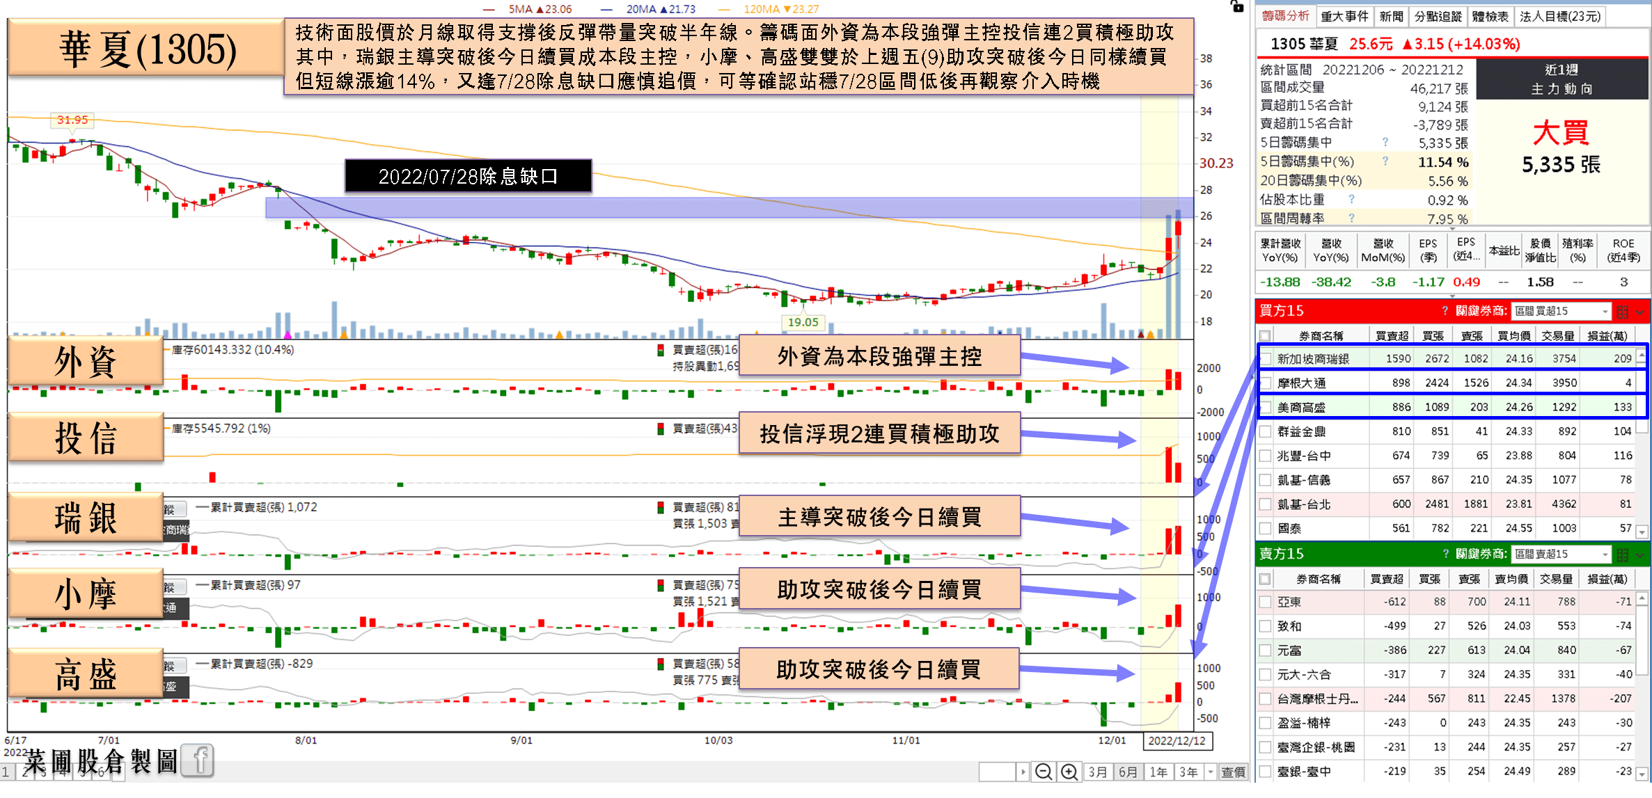The image size is (1652, 798).
Task: Tick the checkbox for 亞東
Action: pos(1265,602)
